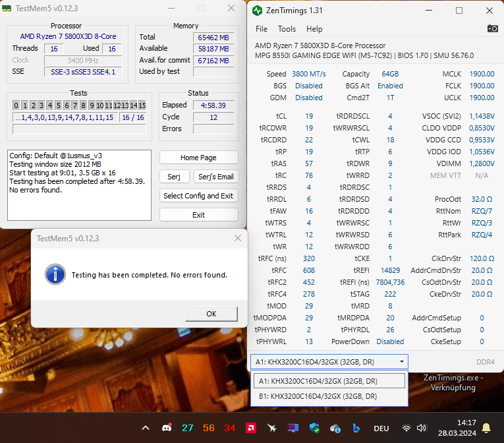Click the TestMem5 Exit button
Viewport: 504px width, 443px height.
pyautogui.click(x=199, y=215)
